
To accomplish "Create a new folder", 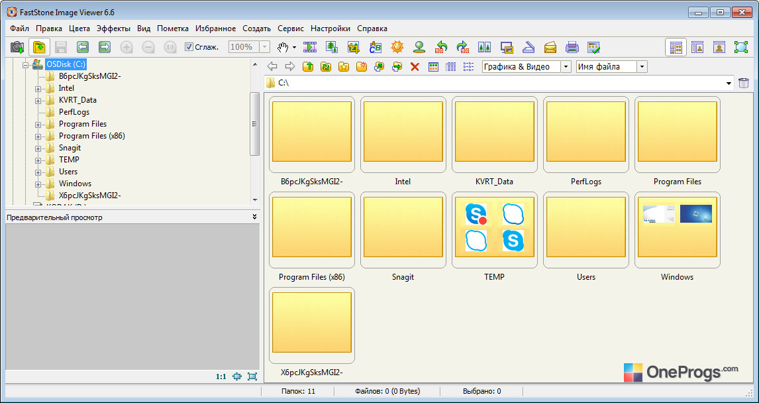I will coord(361,67).
